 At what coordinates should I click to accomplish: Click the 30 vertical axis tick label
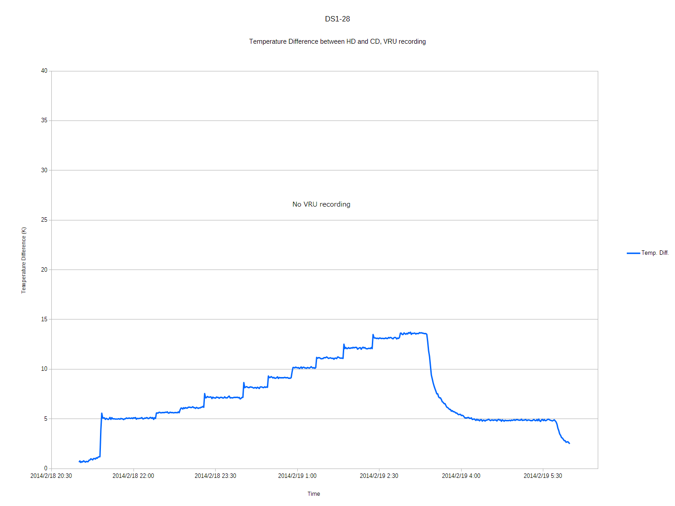click(x=44, y=170)
